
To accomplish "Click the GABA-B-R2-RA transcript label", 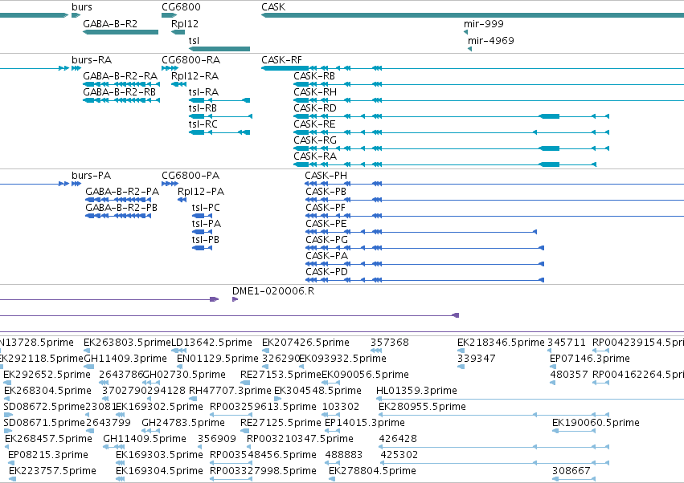I will 120,75.
